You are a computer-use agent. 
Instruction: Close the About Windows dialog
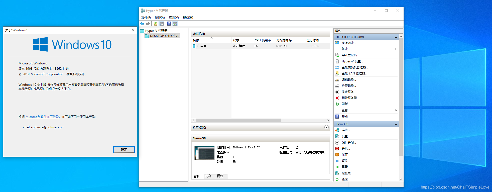133,30
